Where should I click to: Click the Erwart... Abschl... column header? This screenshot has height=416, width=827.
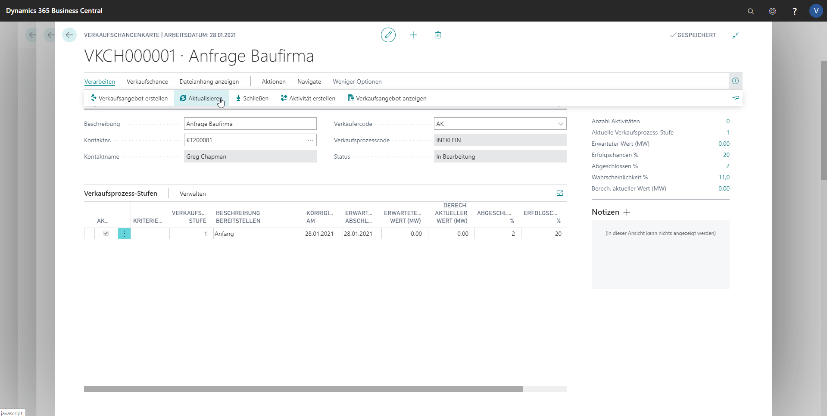click(358, 217)
